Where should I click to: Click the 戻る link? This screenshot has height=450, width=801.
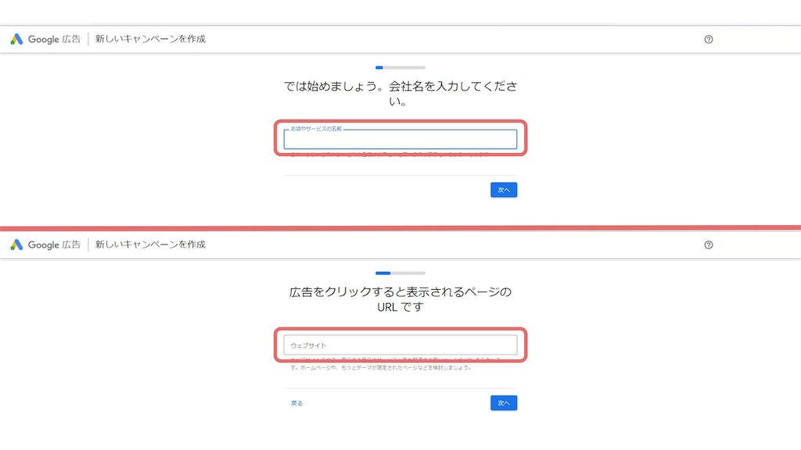[296, 403]
